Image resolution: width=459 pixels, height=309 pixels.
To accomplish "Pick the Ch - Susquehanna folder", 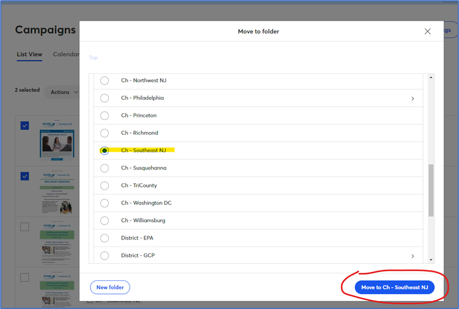I will 104,168.
